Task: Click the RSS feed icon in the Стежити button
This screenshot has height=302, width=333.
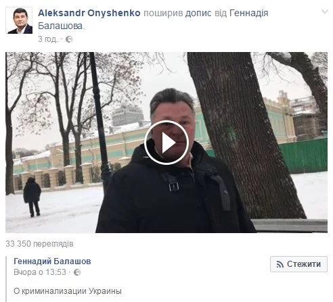Action: click(x=280, y=264)
